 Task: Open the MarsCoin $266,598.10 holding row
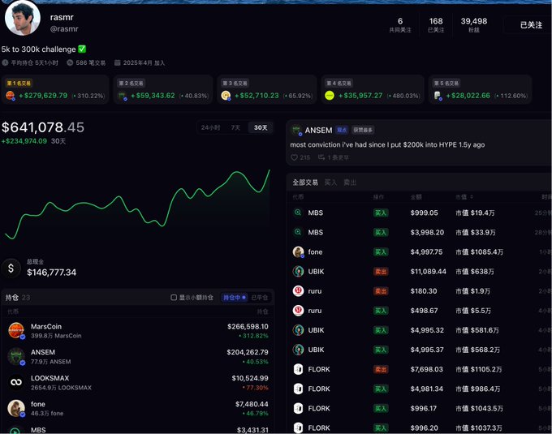[x=138, y=331]
